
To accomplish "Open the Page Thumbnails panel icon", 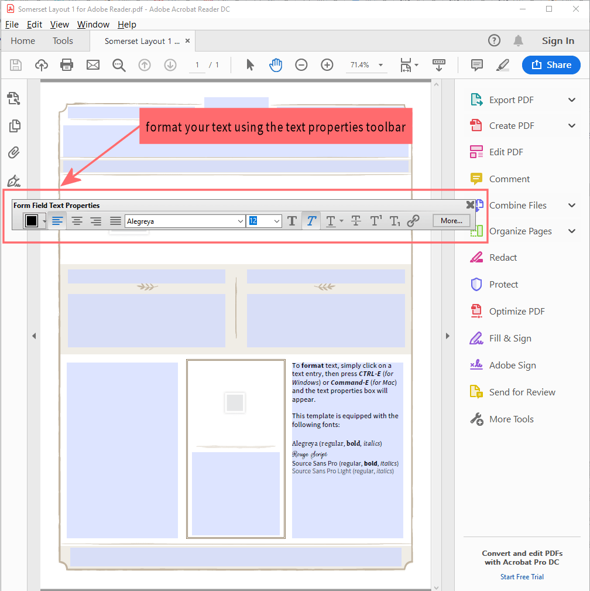I will (14, 126).
